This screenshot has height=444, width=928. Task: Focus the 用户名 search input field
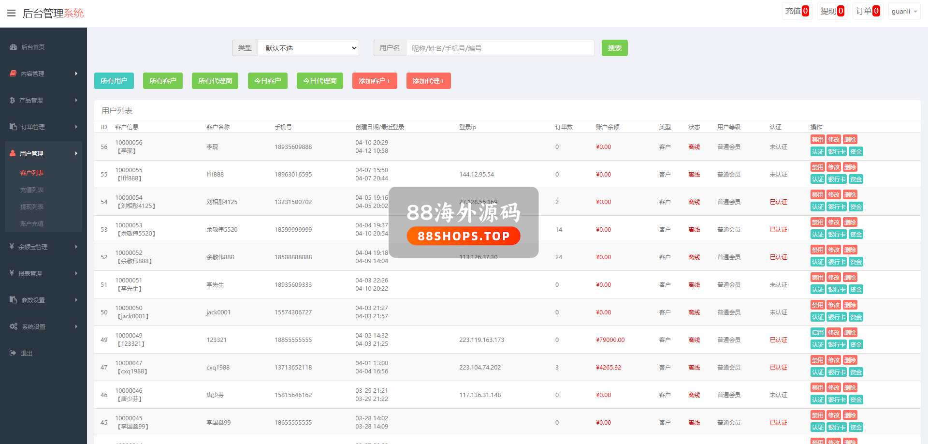click(500, 48)
